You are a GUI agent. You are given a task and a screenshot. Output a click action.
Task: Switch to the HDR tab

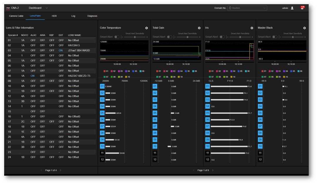pyautogui.click(x=54, y=16)
